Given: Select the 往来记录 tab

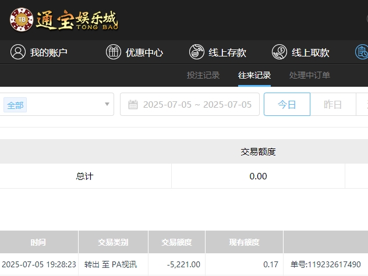Looking at the screenshot, I should click(254, 75).
